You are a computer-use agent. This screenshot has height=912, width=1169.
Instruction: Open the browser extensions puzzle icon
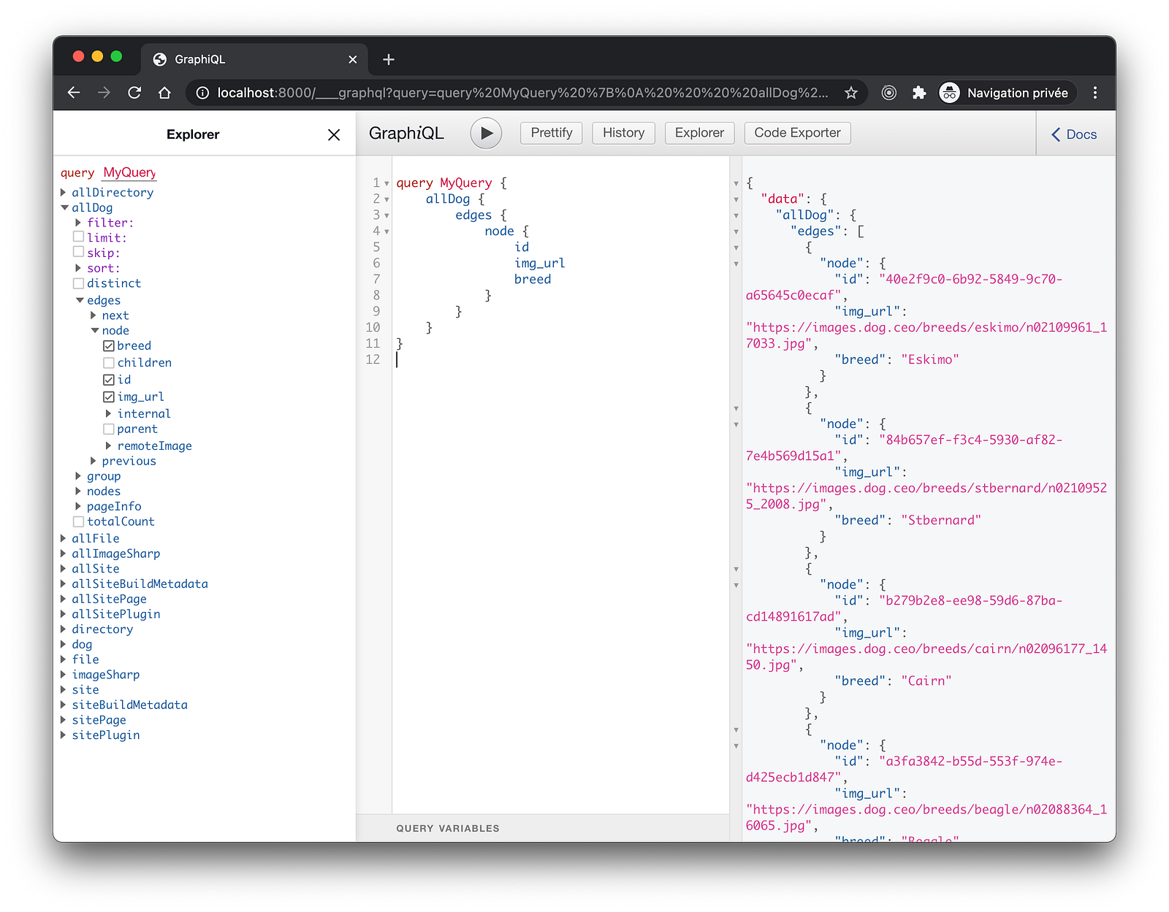pos(919,93)
